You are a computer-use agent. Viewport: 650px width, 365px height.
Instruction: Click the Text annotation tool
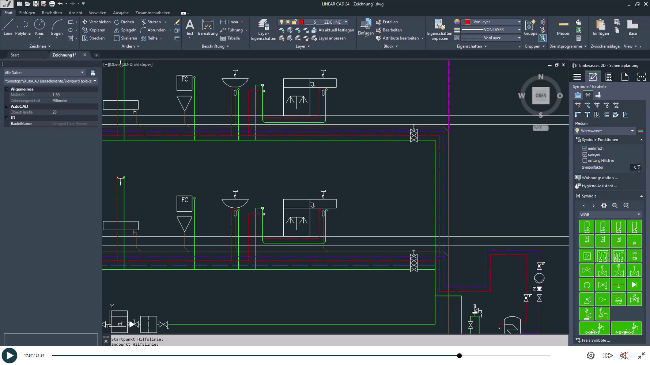[189, 28]
